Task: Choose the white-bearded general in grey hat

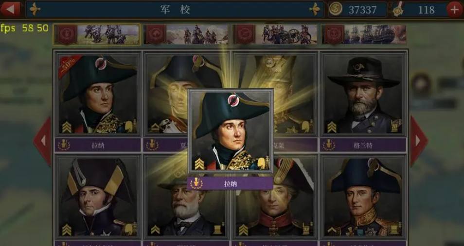Action: pyautogui.click(x=186, y=197)
